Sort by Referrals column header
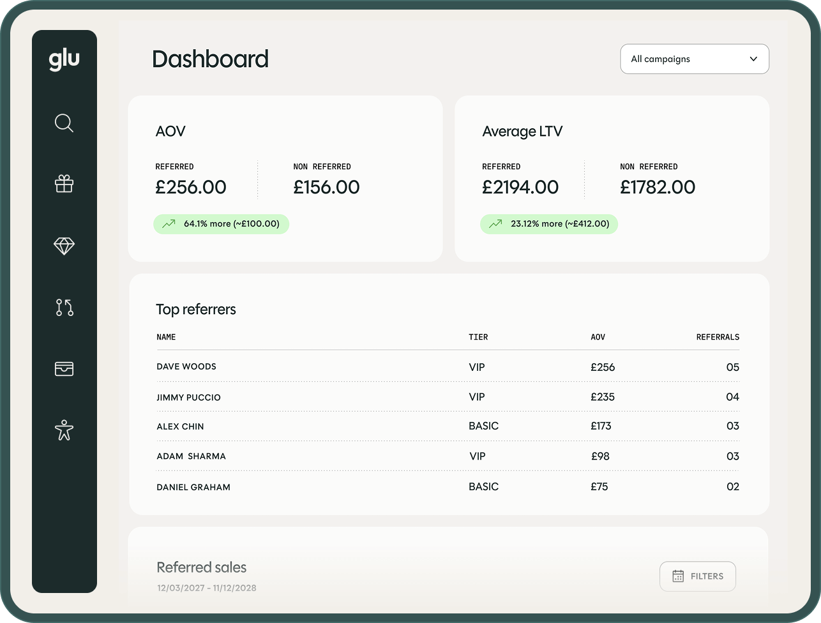The height and width of the screenshot is (623, 821). 718,337
